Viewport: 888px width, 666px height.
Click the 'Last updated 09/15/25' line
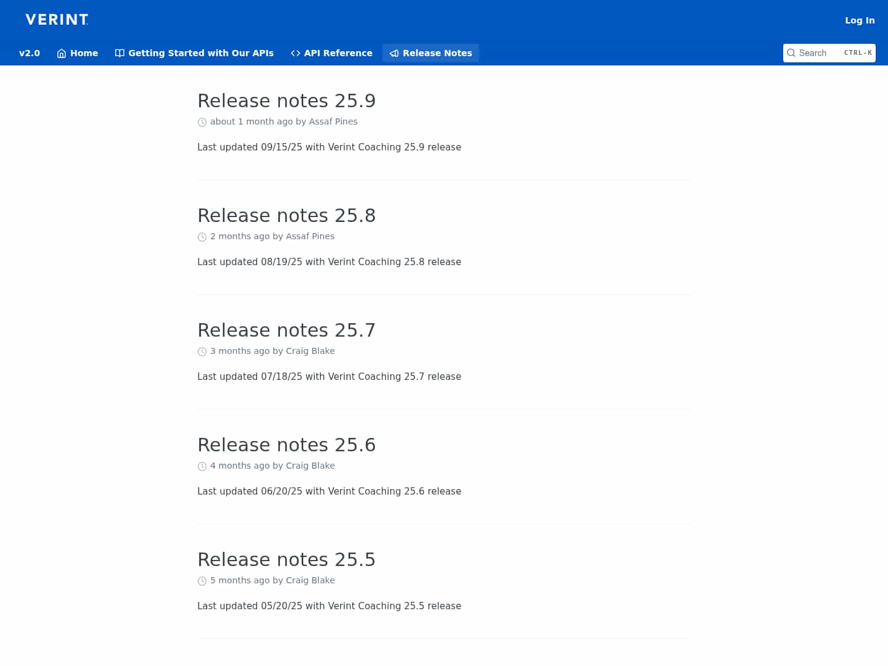coord(329,147)
